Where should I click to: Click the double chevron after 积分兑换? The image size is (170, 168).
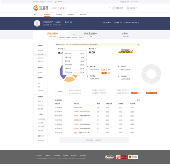pos(138,23)
